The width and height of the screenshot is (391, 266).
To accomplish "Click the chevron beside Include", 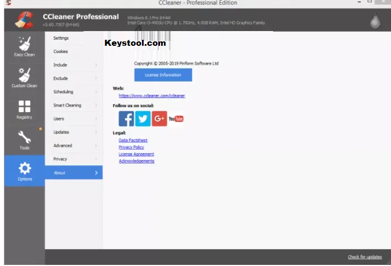I will click(x=96, y=65).
